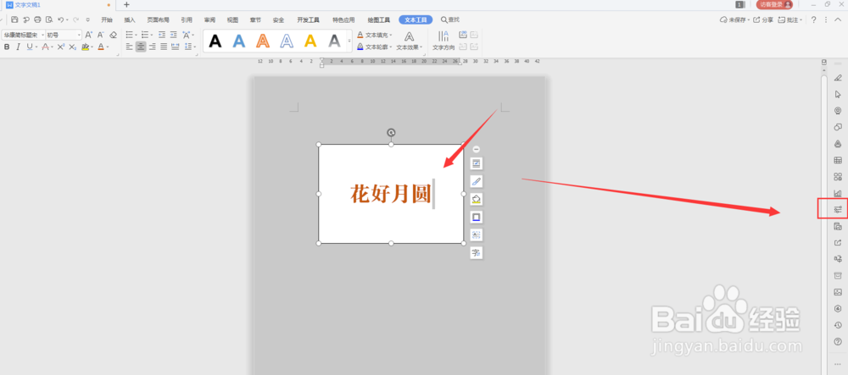Increase paragraph indent

click(174, 35)
